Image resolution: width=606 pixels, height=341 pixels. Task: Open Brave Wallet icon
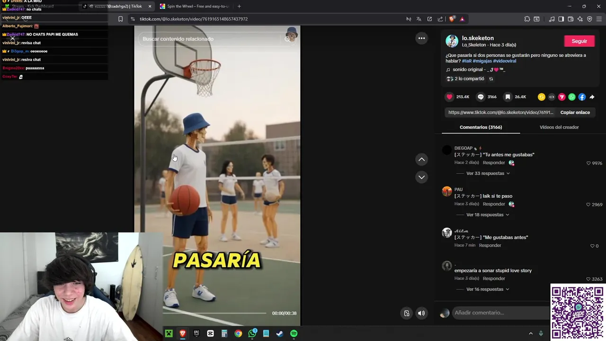point(570,19)
